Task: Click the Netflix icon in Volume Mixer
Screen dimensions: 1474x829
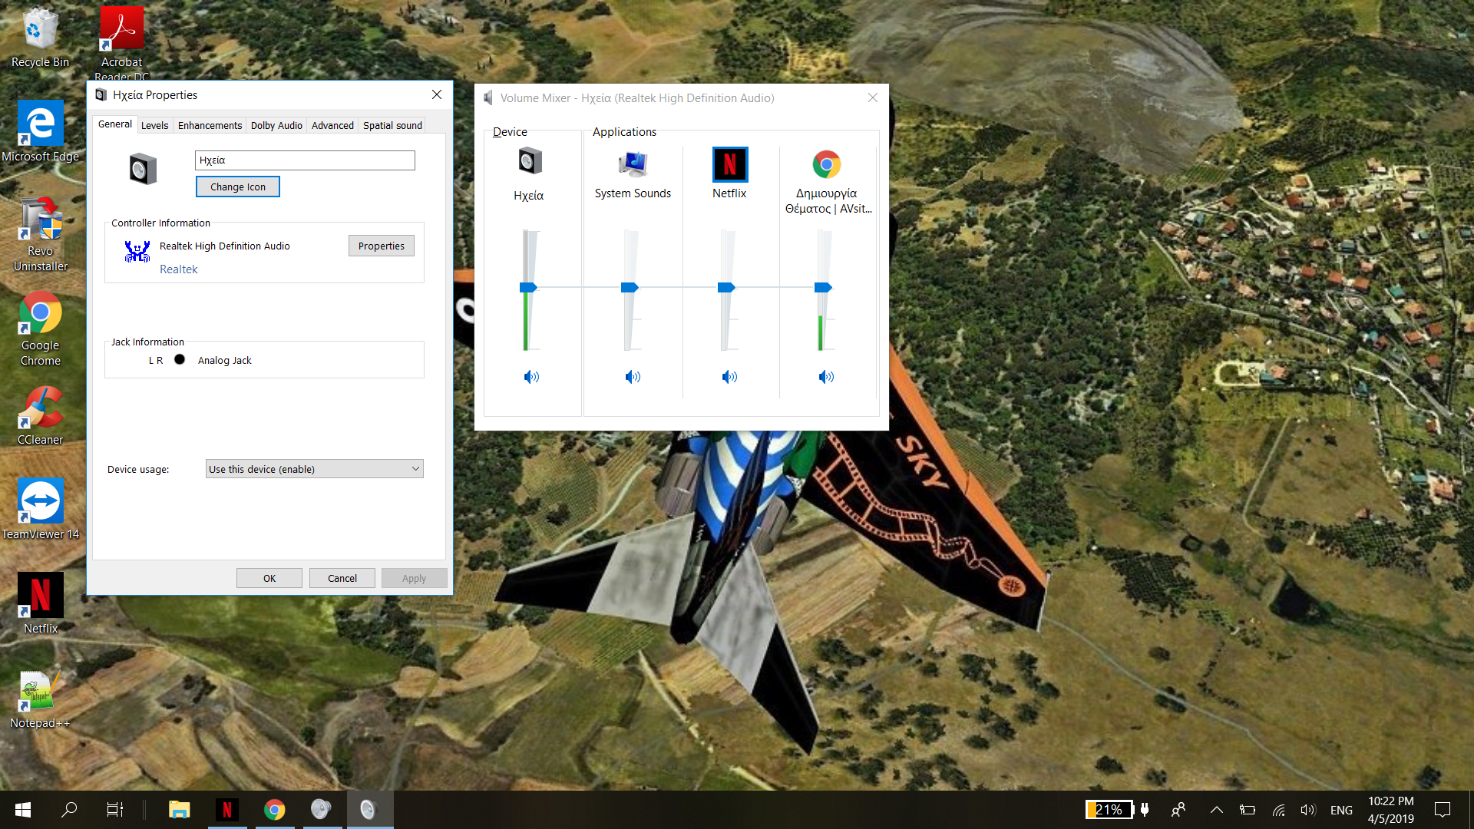Action: (x=729, y=164)
